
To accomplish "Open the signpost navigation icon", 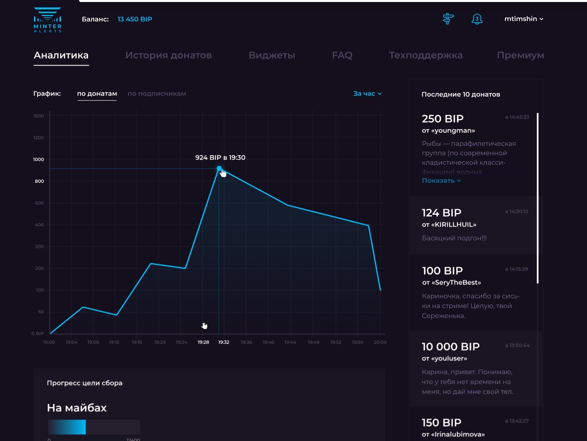I will [x=448, y=19].
